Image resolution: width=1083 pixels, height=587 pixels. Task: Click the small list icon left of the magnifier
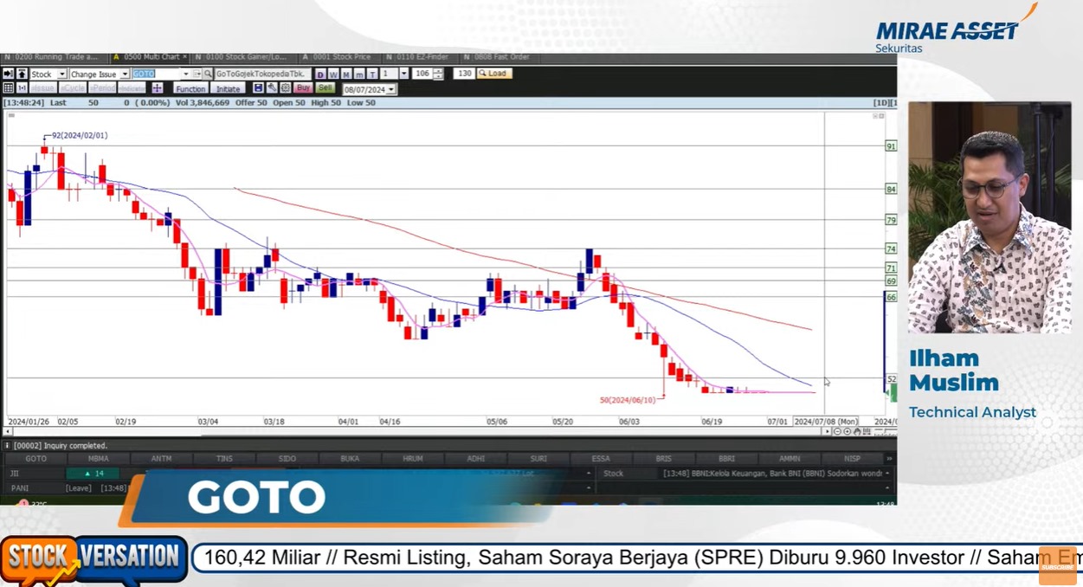[197, 74]
